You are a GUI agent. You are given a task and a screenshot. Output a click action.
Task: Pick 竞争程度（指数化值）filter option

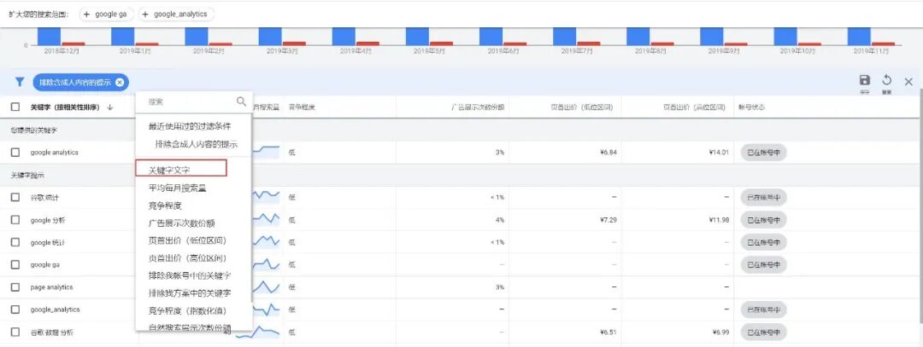coord(187,310)
